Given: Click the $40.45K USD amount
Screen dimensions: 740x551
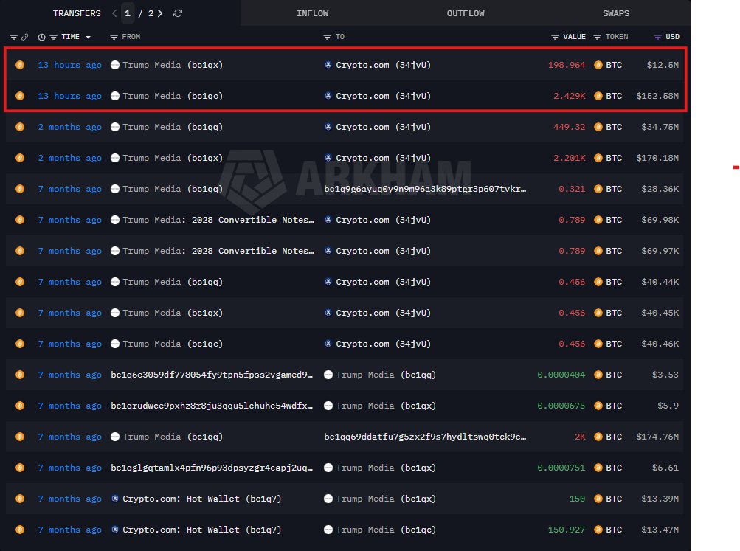Looking at the screenshot, I should point(660,313).
